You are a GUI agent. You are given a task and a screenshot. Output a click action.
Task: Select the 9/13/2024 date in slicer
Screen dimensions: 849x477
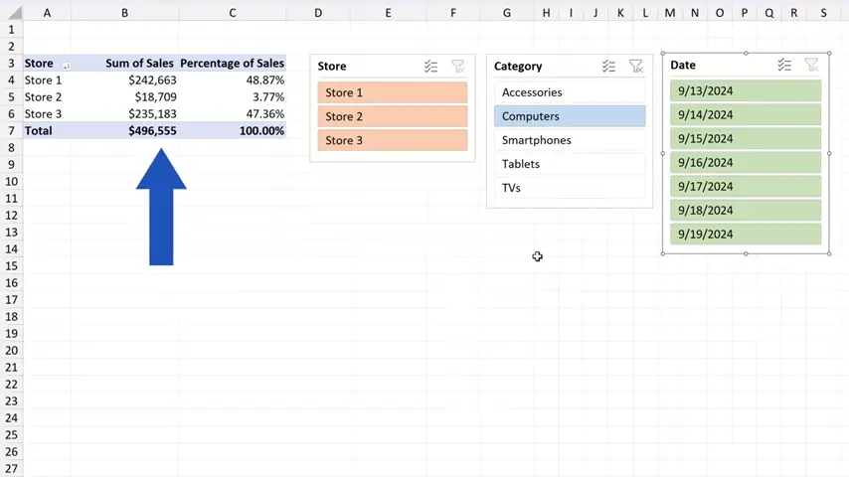pyautogui.click(x=745, y=91)
